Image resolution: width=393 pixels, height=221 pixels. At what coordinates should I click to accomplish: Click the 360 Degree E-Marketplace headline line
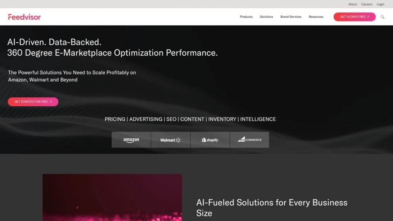pos(112,53)
